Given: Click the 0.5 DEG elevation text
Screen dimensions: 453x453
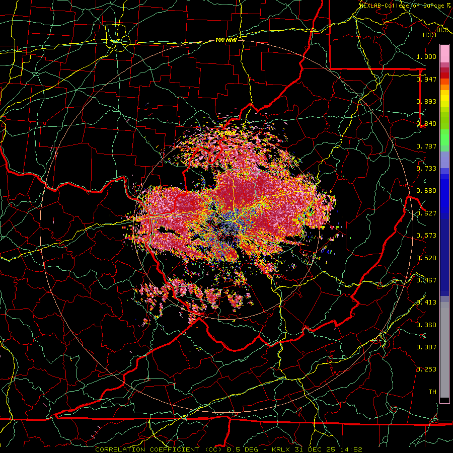Looking at the screenshot, I should pyautogui.click(x=242, y=449).
